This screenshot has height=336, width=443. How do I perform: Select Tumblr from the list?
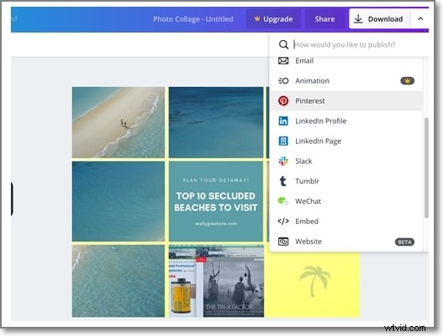(346, 181)
